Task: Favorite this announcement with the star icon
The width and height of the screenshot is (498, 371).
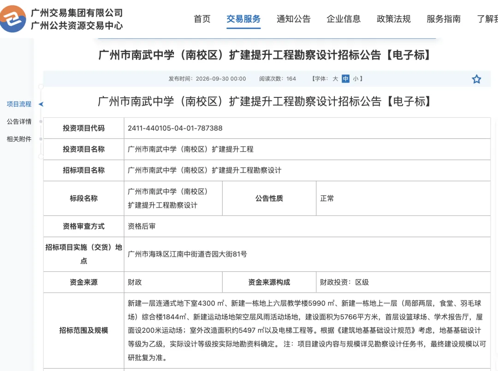Action: 476,79
